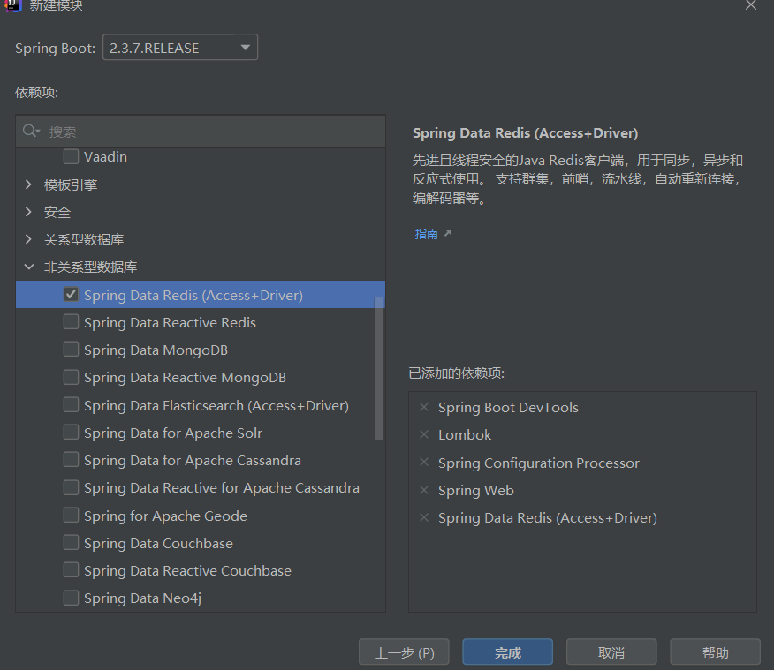Close the 新建模块 dialog
774x670 pixels.
751,5
